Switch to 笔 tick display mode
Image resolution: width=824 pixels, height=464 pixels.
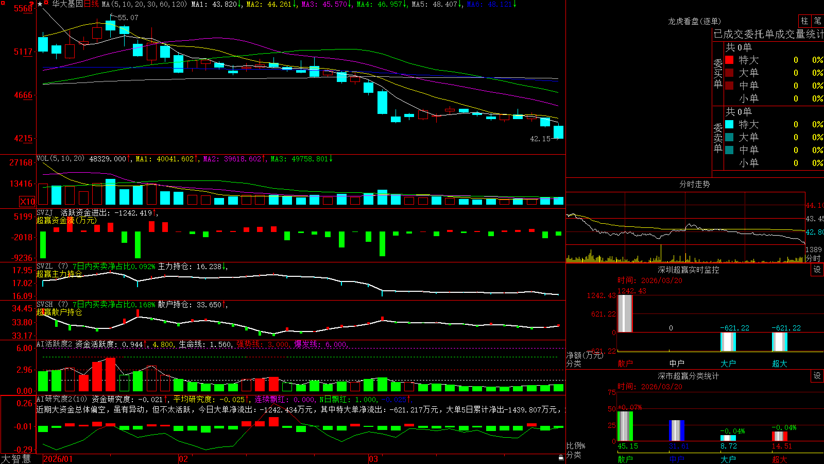817,21
